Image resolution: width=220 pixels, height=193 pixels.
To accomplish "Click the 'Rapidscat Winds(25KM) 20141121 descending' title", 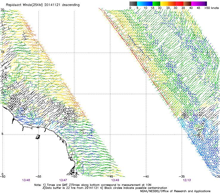I will tap(43, 5).
